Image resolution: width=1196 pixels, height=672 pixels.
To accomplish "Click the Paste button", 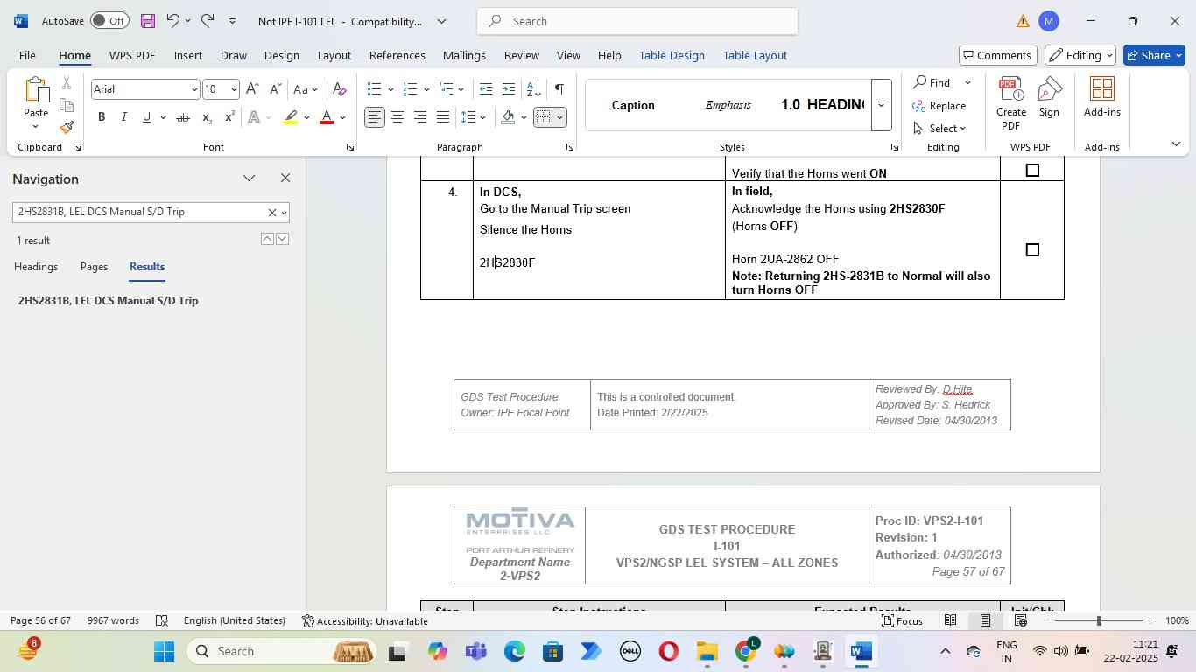I will 36,103.
